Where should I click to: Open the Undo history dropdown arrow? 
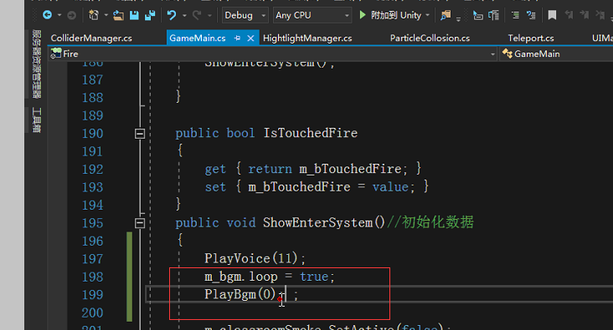(184, 15)
